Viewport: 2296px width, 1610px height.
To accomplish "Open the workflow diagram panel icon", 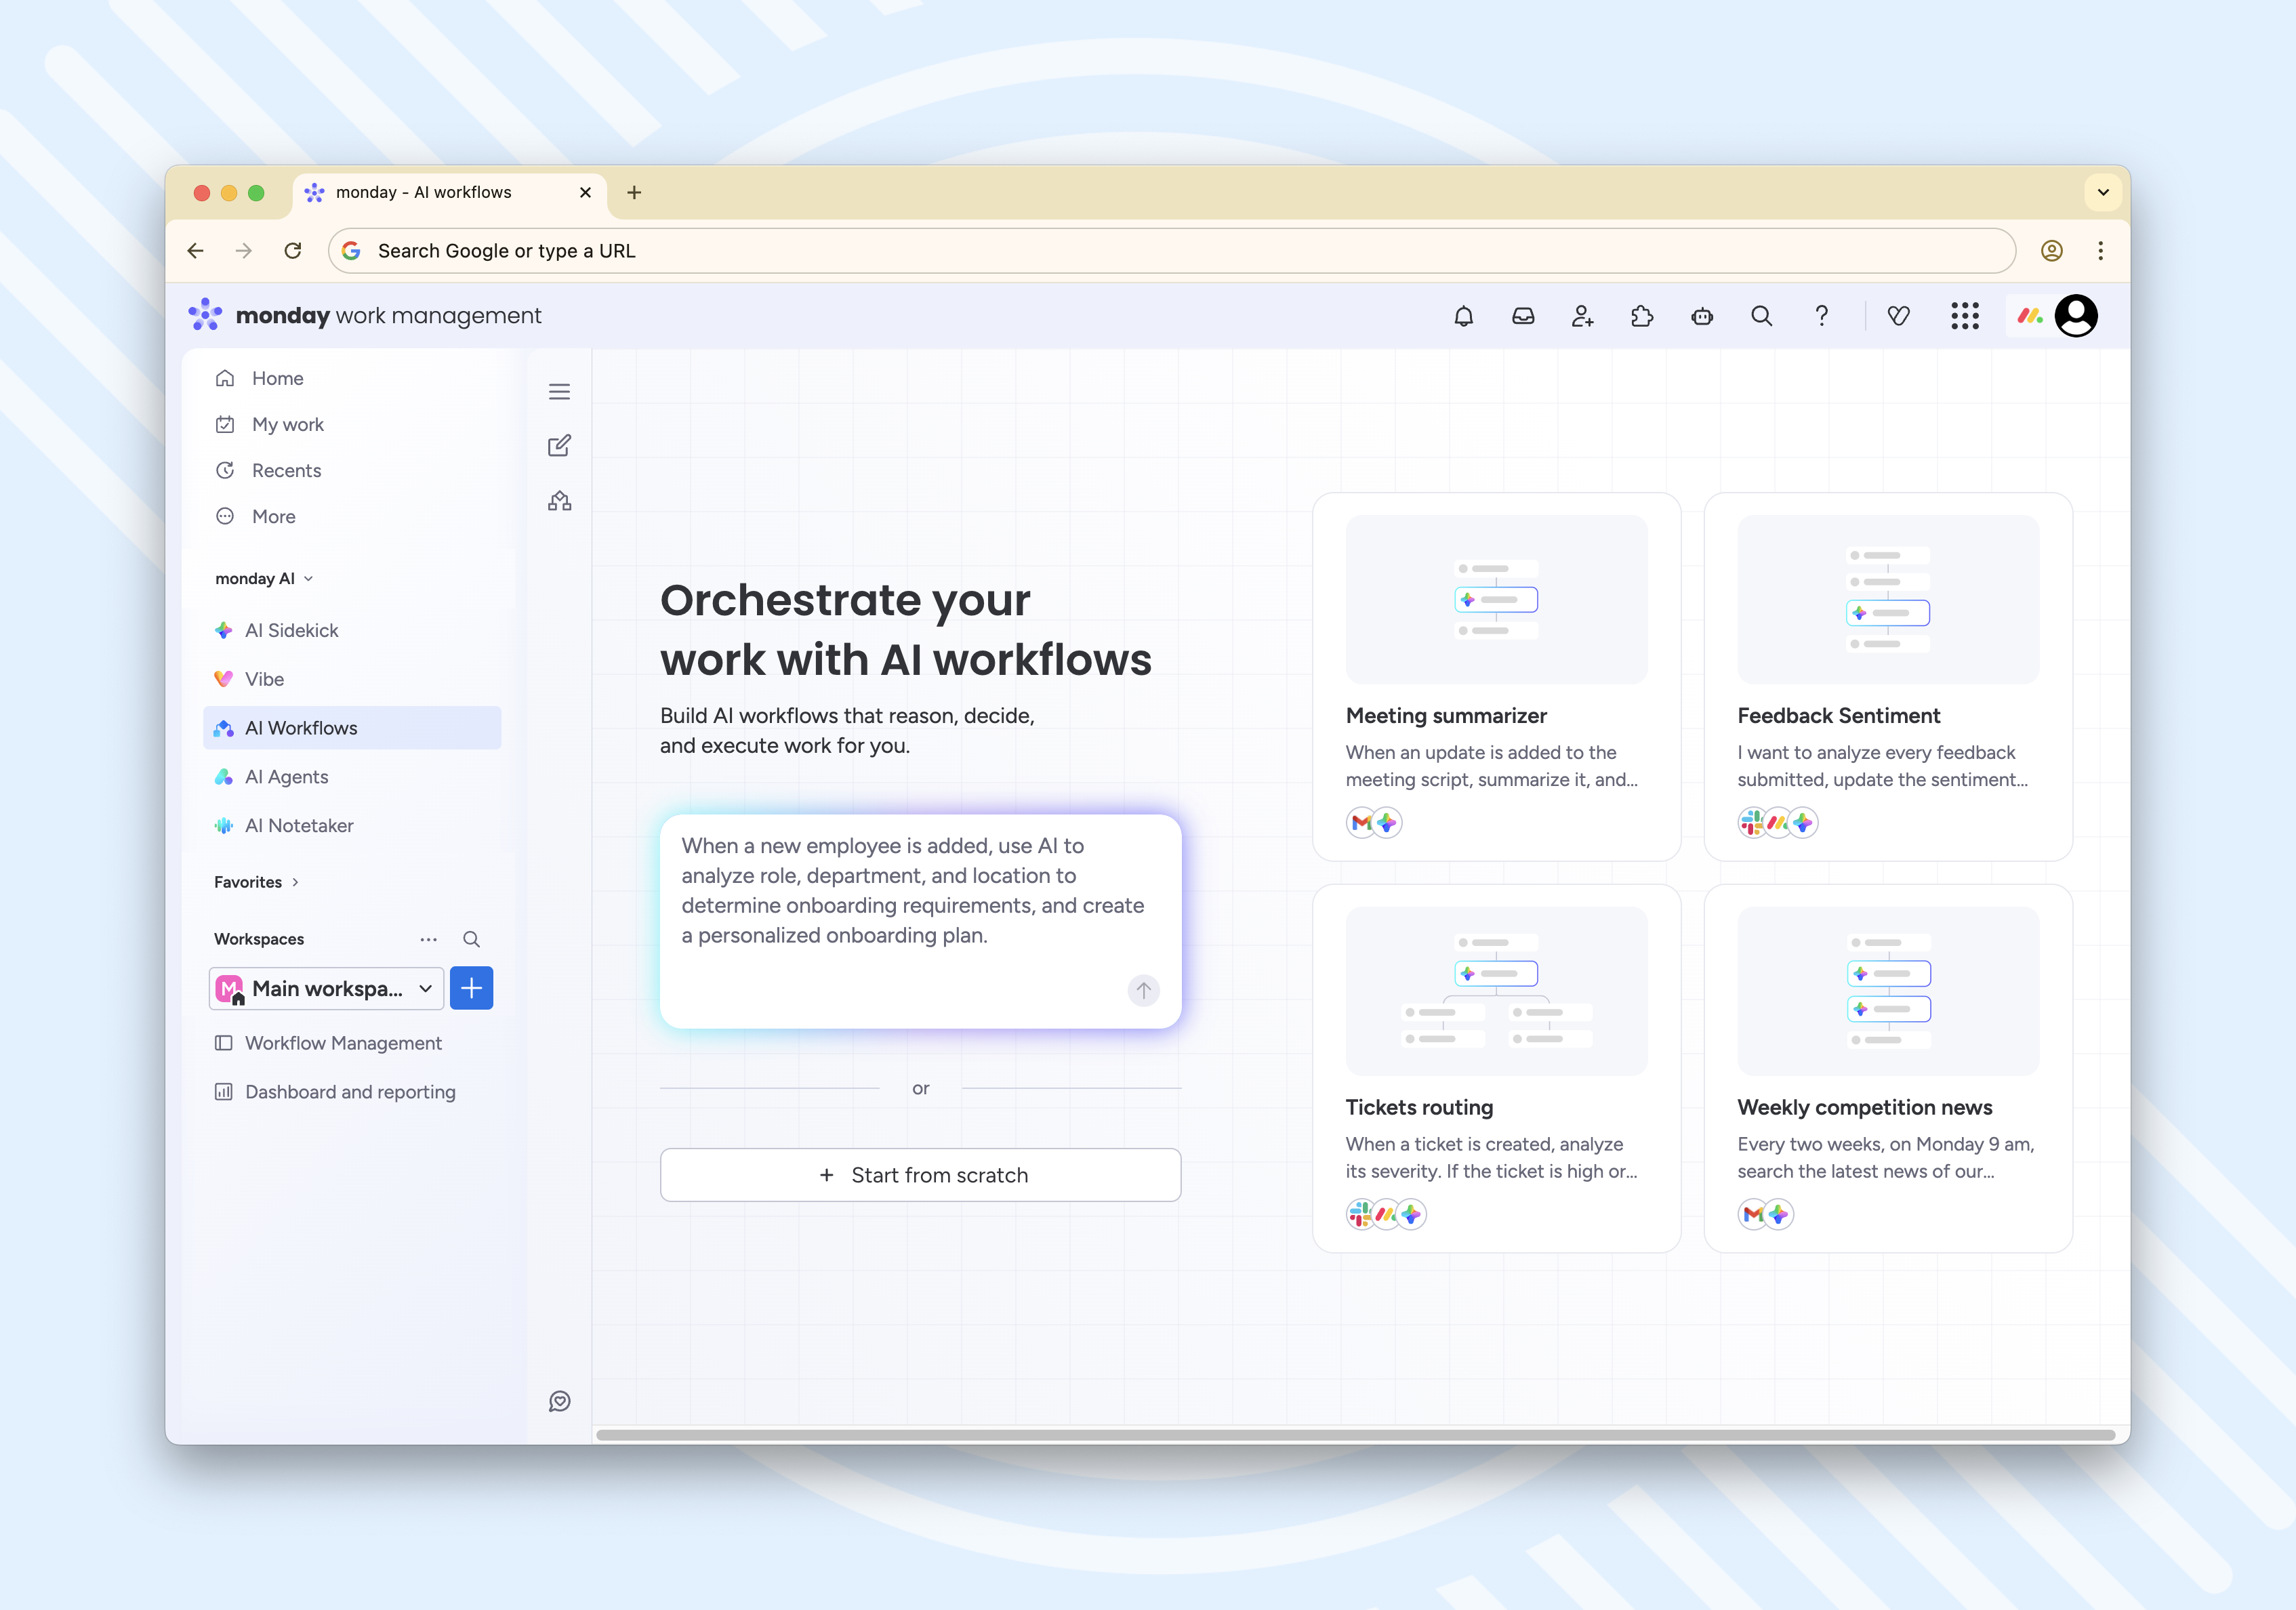I will tap(559, 501).
